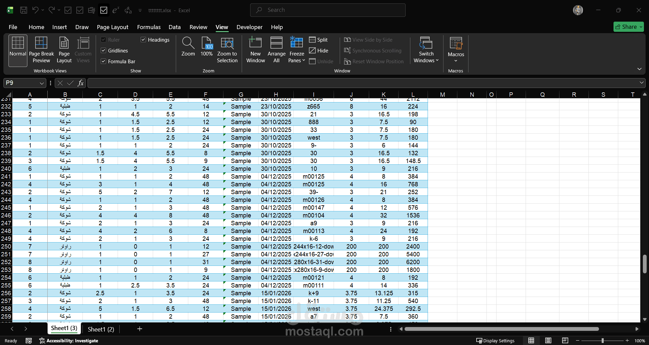Screen dimensions: 649x345
Task: Click the toolbox icon in the quick access toolbar
Action: coord(92,10)
